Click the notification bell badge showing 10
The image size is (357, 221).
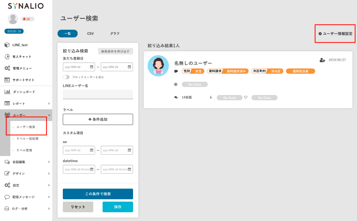pos(28,19)
